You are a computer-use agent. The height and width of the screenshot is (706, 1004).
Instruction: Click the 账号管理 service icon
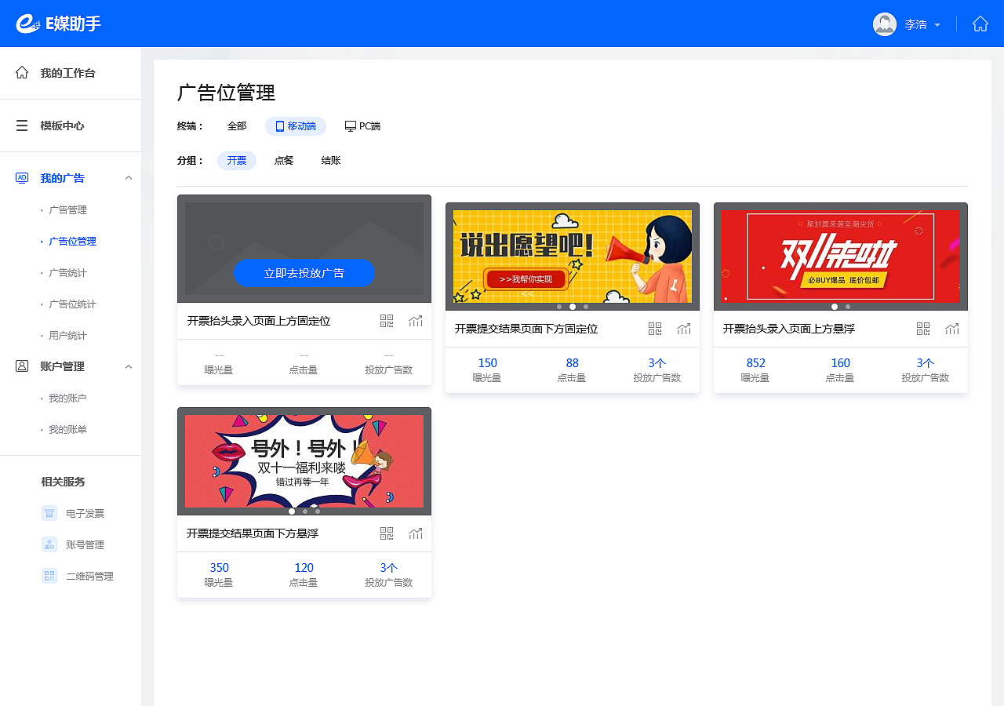click(x=49, y=544)
